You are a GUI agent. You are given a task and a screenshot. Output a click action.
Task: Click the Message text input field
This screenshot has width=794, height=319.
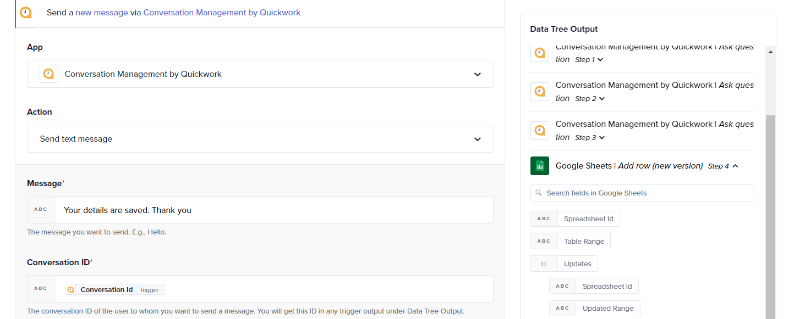[273, 210]
